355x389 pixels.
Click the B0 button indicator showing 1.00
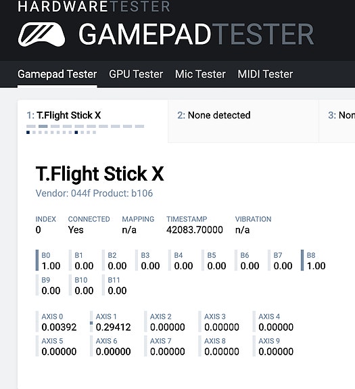48,260
